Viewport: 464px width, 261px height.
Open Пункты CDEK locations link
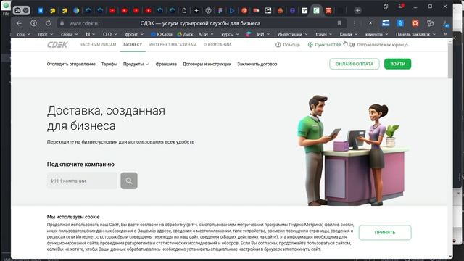[x=325, y=45]
